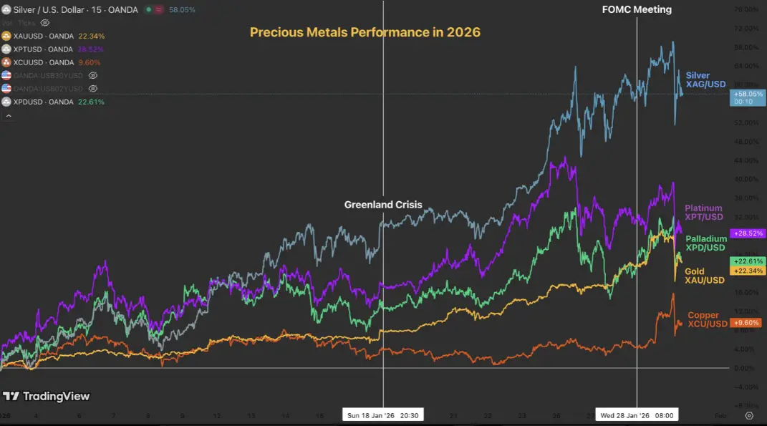Toggle visibility of OANDA:USB02YUSD
Image resolution: width=767 pixels, height=426 pixels.
92,88
